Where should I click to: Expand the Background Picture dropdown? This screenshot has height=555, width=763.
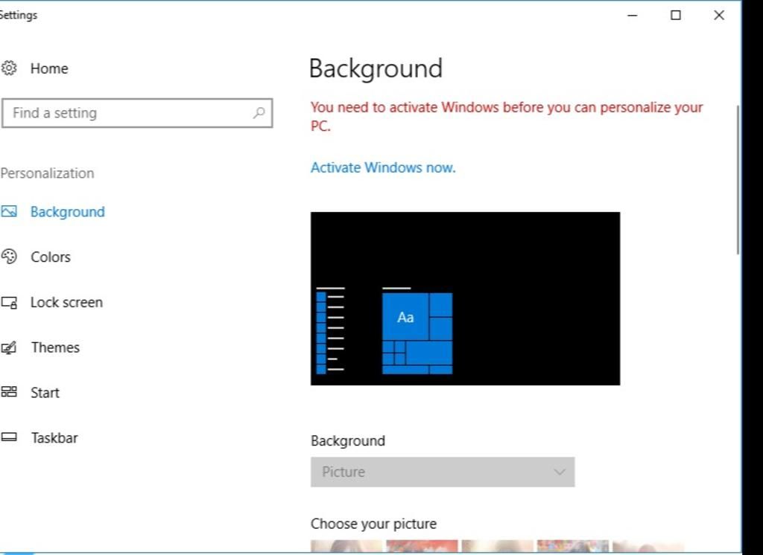(x=442, y=472)
